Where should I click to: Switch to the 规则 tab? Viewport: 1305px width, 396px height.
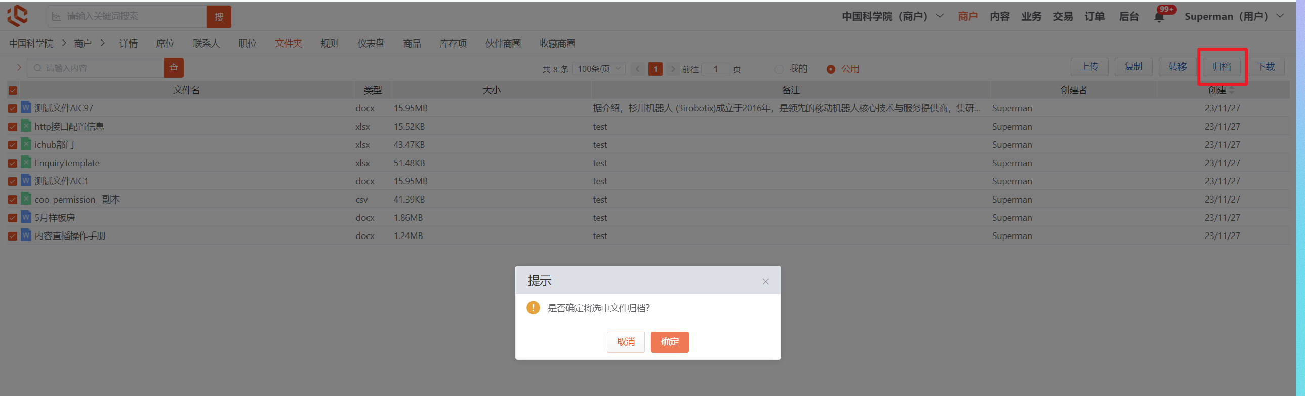(330, 44)
